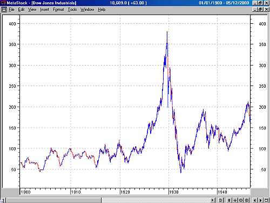Click the 200 label on the right price axis

(x=262, y=107)
